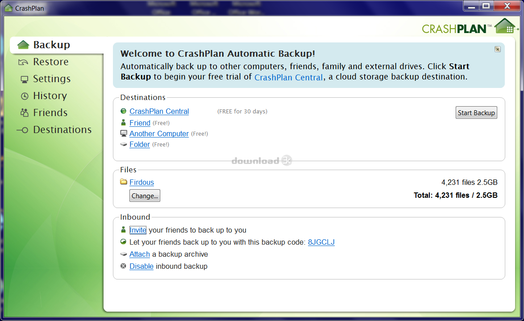View the History tab
The image size is (524, 321).
[x=50, y=96]
